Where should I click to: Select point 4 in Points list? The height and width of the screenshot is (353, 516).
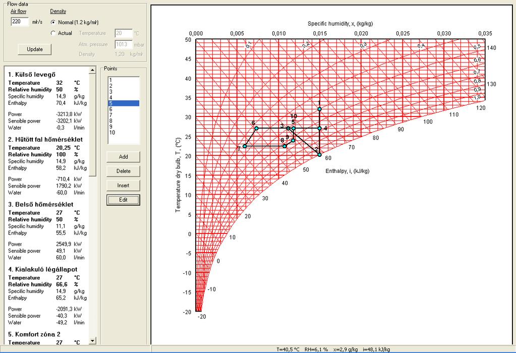pos(124,97)
